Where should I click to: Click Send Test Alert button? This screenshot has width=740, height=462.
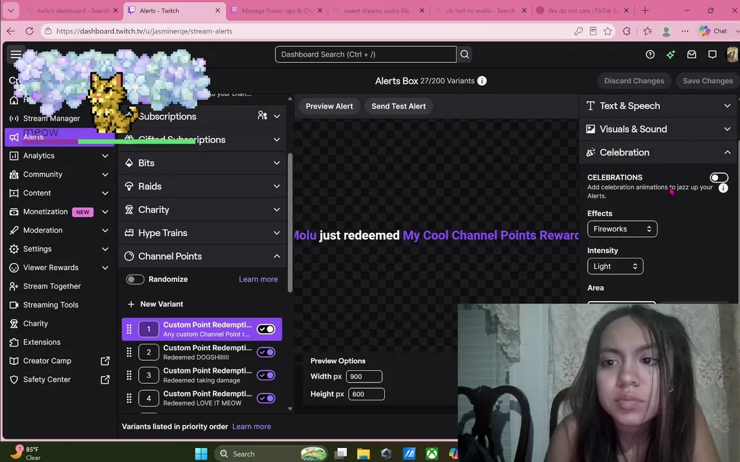click(x=398, y=106)
